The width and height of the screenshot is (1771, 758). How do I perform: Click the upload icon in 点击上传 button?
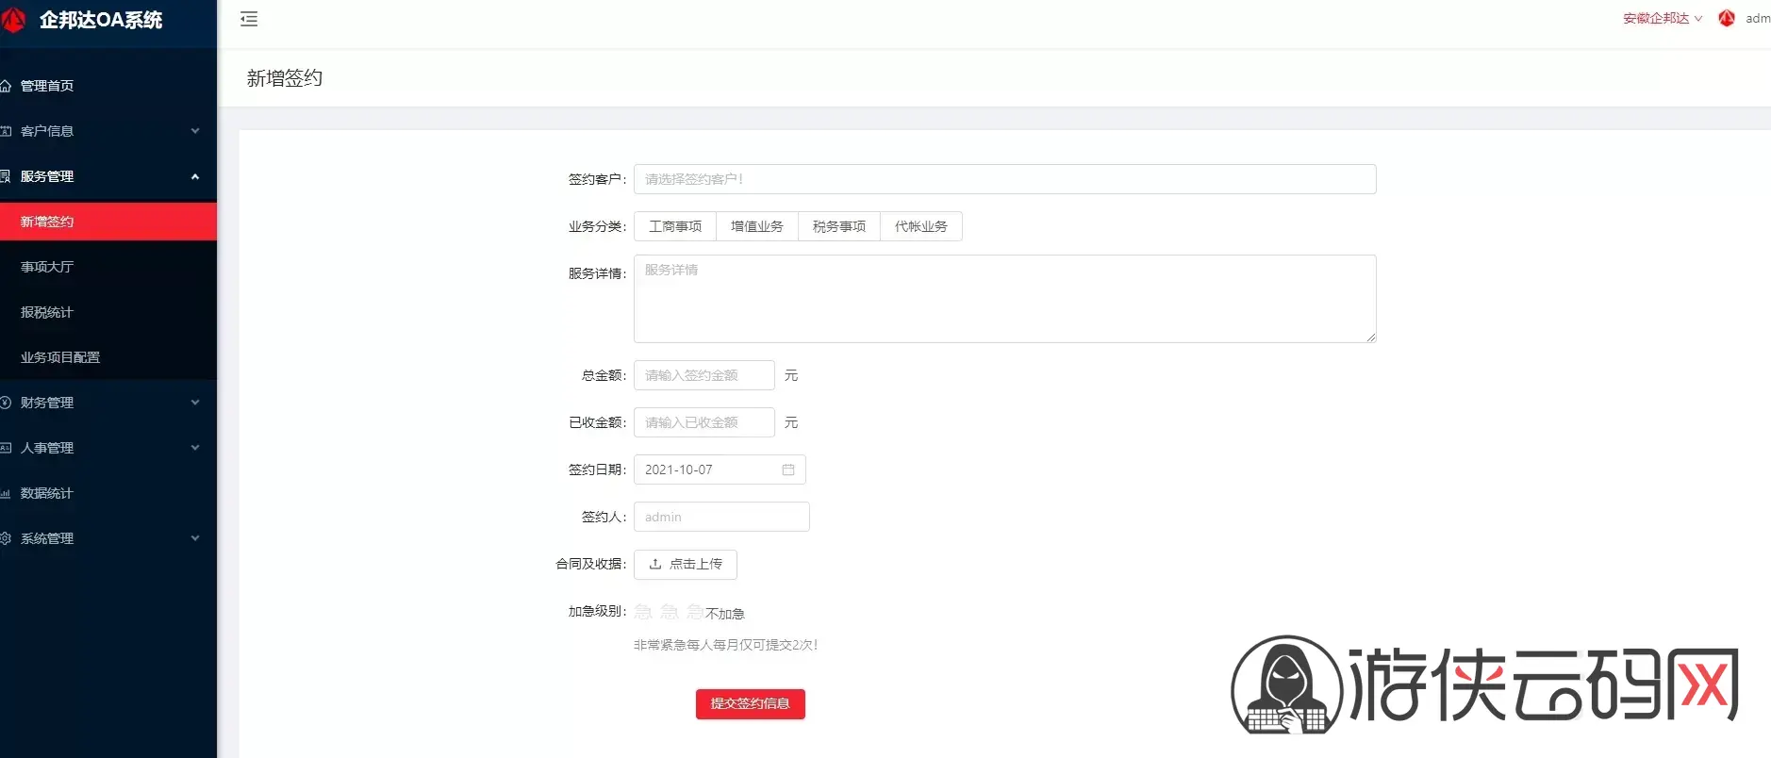tap(655, 564)
